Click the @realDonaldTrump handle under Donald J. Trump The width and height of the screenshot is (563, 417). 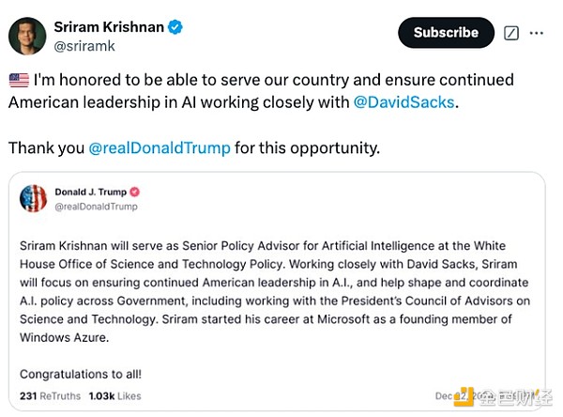(96, 206)
